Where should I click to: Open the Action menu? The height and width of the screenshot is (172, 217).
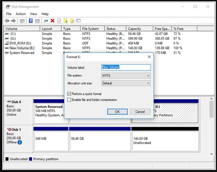(21, 14)
